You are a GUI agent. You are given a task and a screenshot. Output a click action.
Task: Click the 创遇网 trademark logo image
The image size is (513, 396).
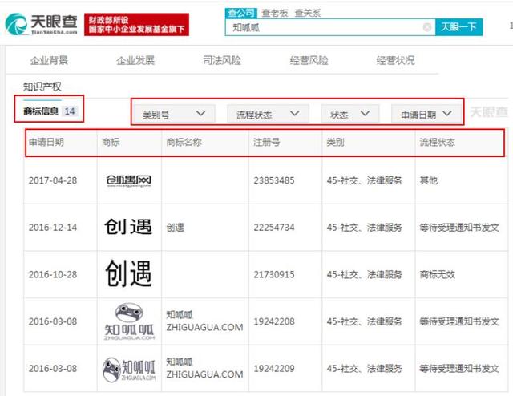129,180
